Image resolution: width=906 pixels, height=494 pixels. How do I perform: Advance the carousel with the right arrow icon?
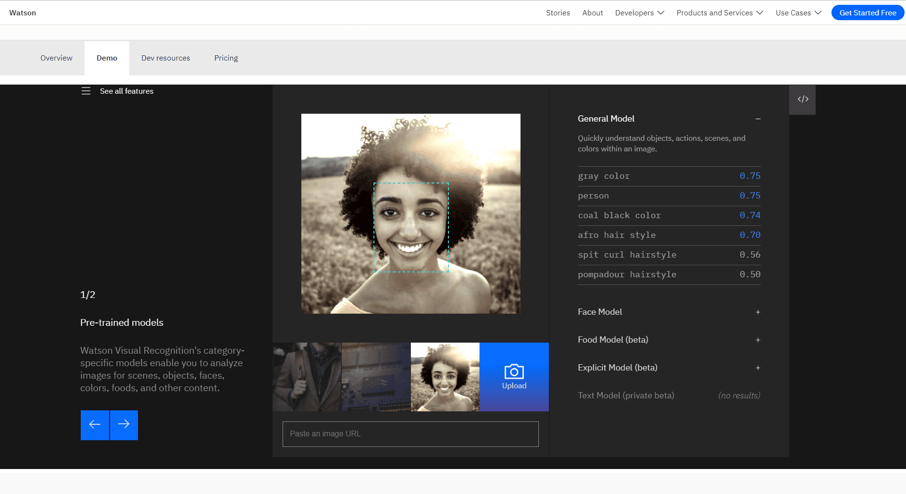[x=124, y=425]
